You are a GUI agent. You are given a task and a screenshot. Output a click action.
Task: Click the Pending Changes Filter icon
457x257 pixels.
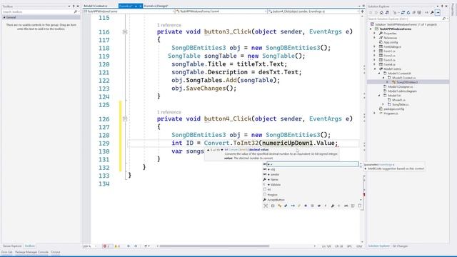(x=395, y=13)
